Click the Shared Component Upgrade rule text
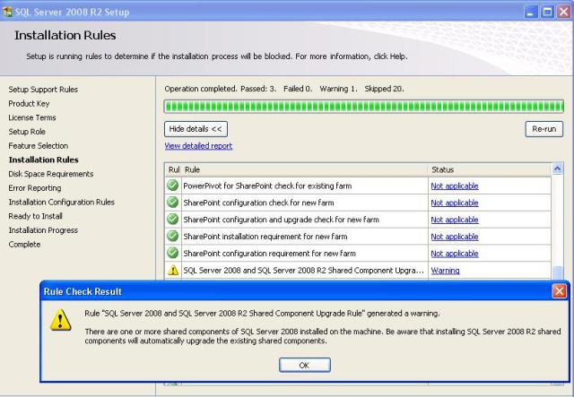 [x=303, y=271]
